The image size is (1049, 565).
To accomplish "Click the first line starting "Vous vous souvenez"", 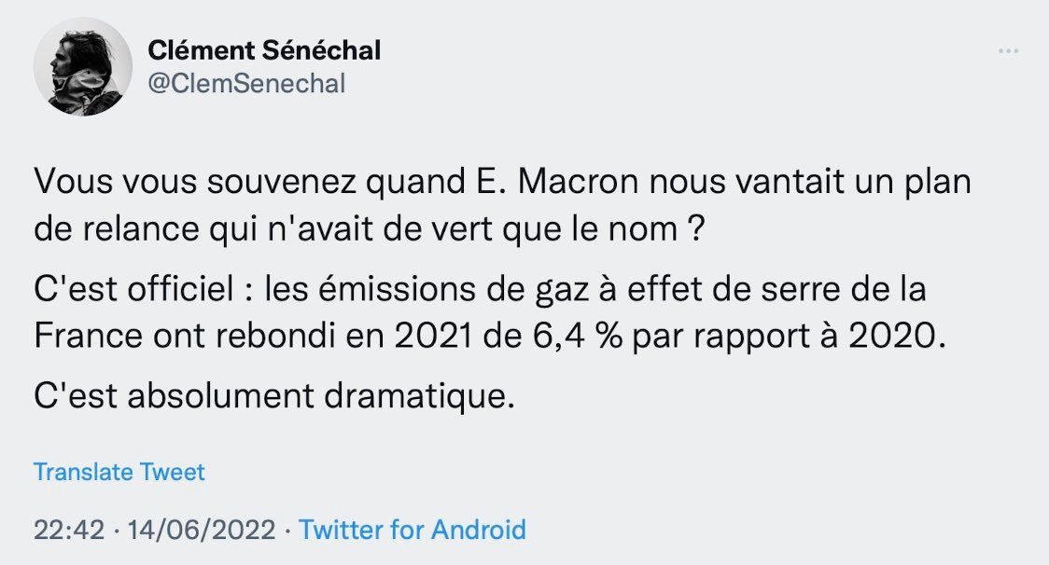I will pyautogui.click(x=502, y=182).
